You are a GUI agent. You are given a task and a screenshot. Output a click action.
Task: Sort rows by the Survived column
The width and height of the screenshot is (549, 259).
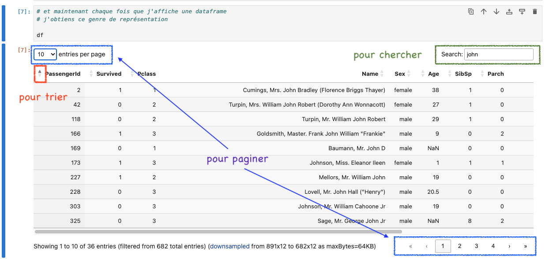[109, 74]
